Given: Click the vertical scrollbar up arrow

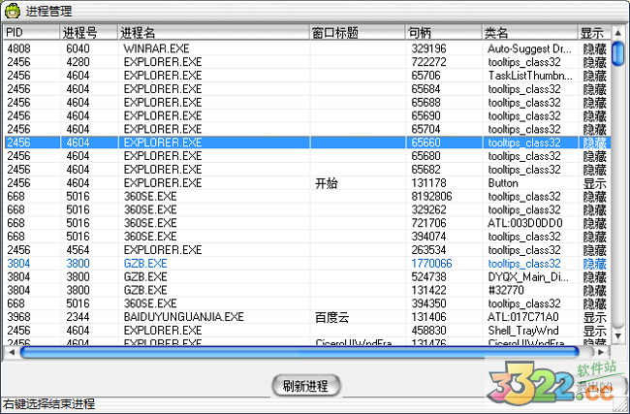Looking at the screenshot, I should pyautogui.click(x=618, y=32).
